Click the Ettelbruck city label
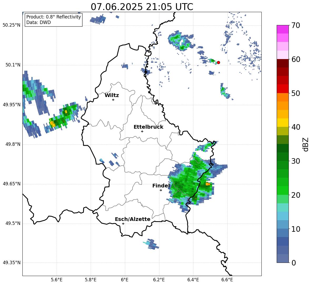312x285 pixels. point(148,127)
